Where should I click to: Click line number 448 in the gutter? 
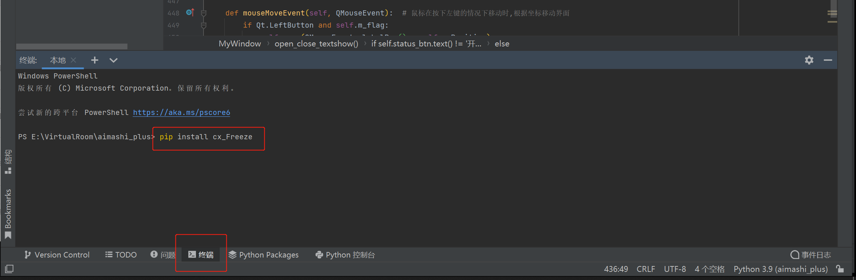click(173, 13)
